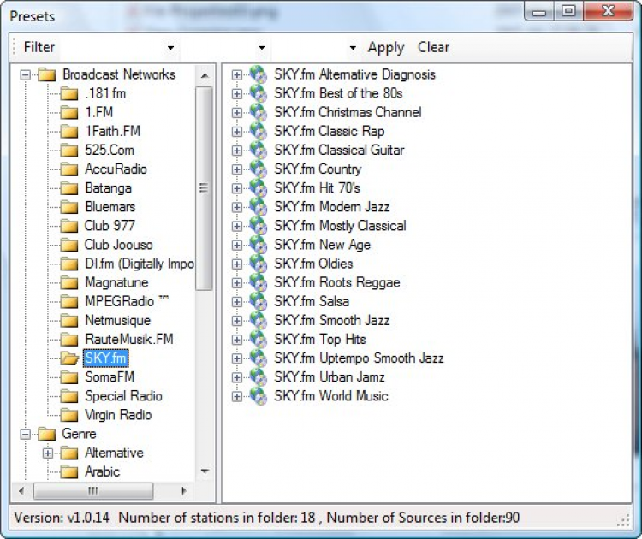The height and width of the screenshot is (539, 642).
Task: Open the third filter dropdown before Apply
Action: click(x=353, y=48)
